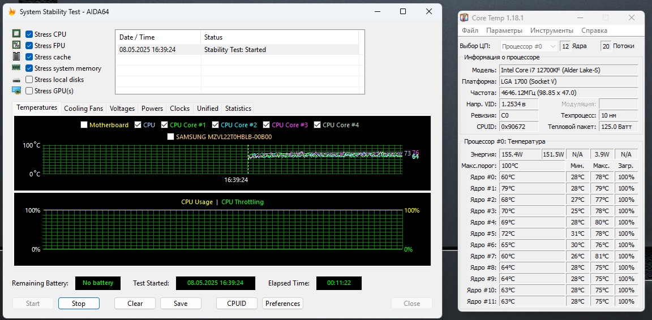This screenshot has width=652, height=320.
Task: Click the CPU chip icon beside Stress CPU
Action: [16, 34]
